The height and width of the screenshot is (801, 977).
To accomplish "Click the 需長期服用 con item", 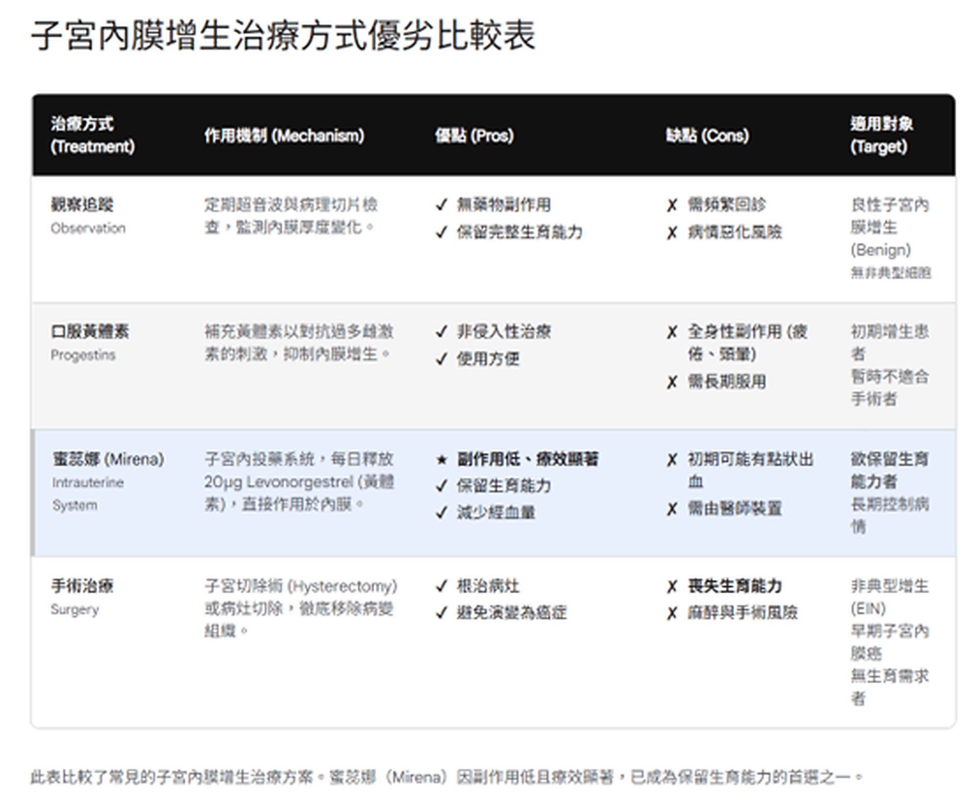I will pyautogui.click(x=727, y=381).
